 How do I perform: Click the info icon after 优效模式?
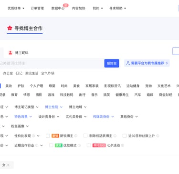pyautogui.click(x=79, y=145)
